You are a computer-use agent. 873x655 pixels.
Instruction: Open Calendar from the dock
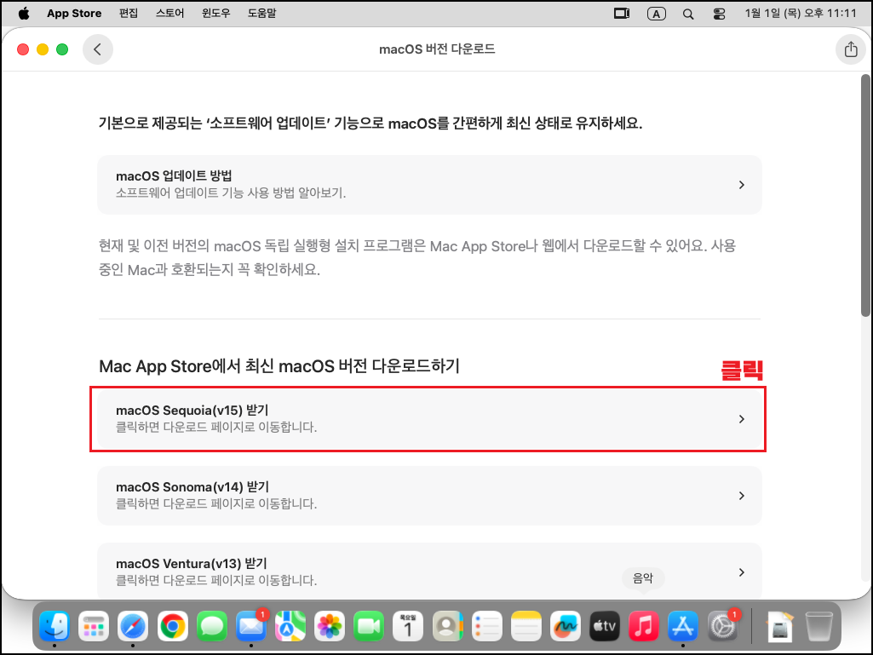[408, 626]
